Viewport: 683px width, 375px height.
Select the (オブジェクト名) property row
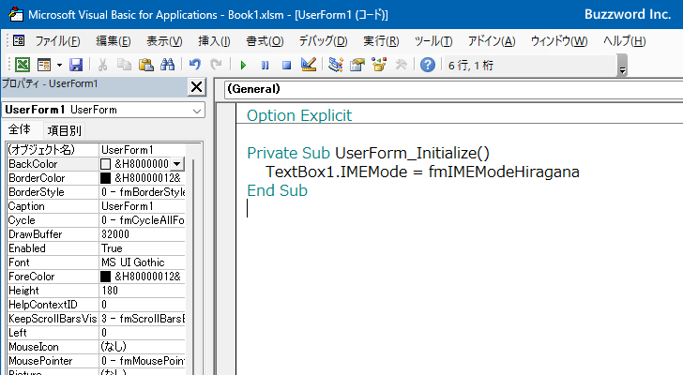pos(96,150)
